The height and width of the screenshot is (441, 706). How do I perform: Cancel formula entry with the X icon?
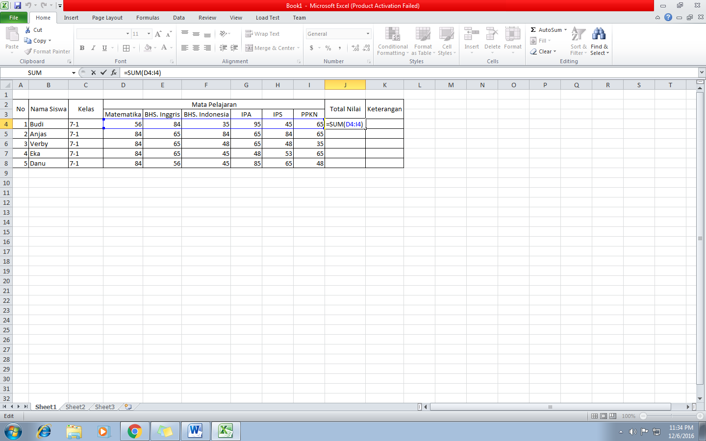click(x=93, y=72)
